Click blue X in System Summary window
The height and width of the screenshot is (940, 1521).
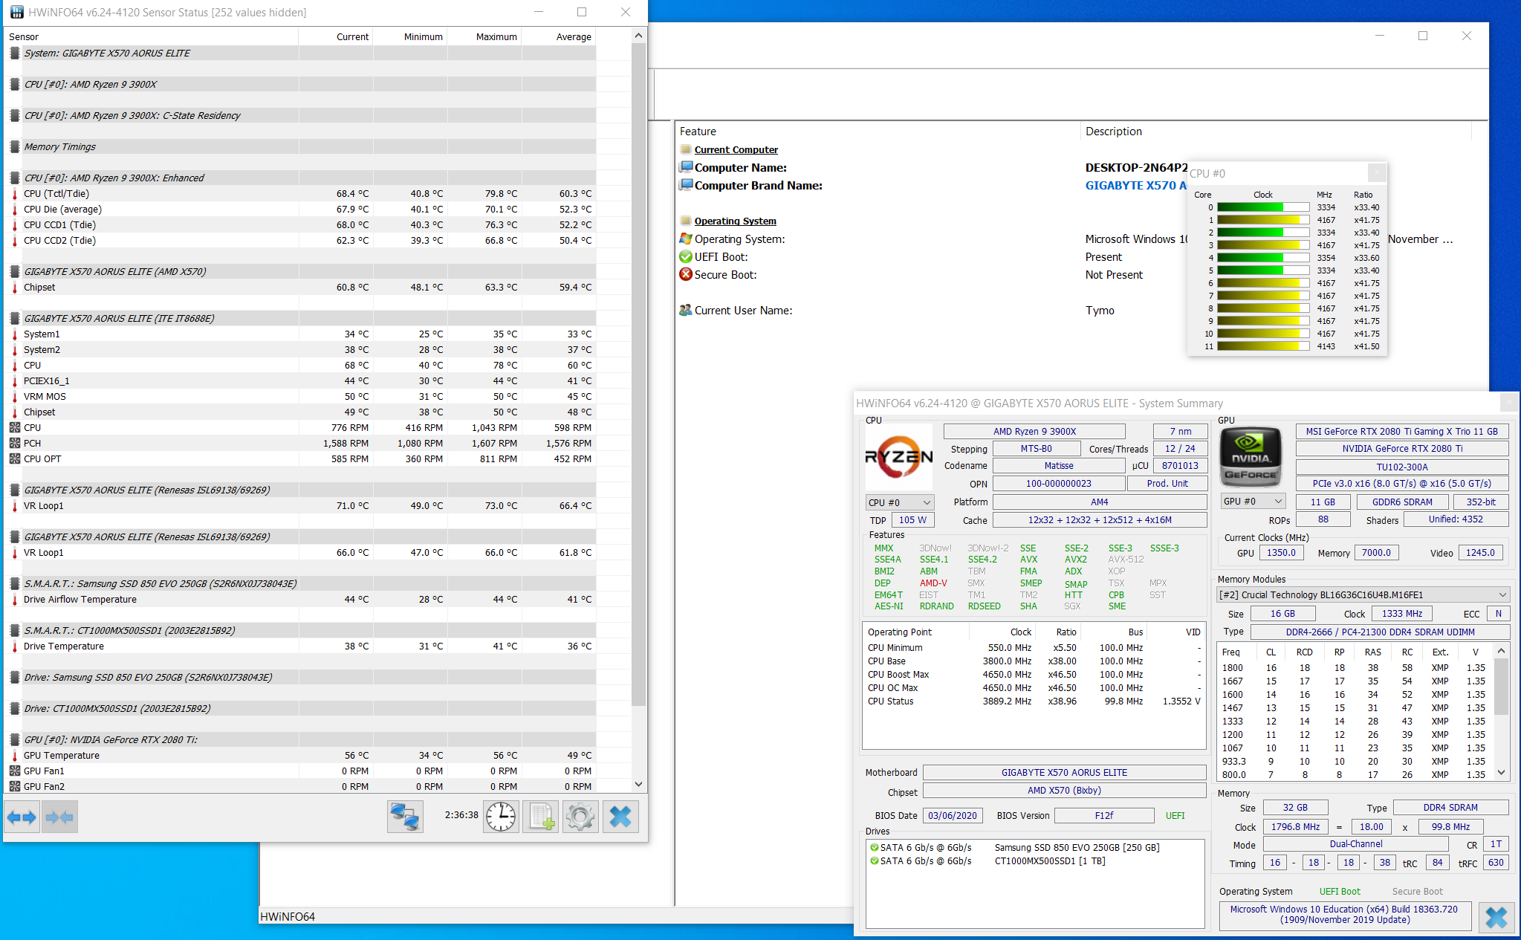1496,917
